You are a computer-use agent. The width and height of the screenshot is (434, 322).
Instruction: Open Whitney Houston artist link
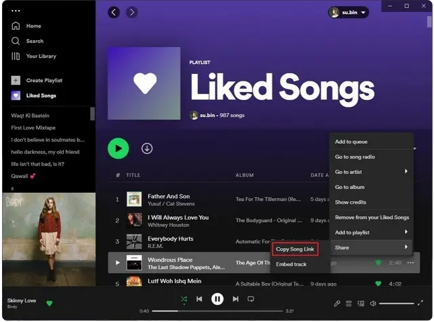click(x=169, y=225)
